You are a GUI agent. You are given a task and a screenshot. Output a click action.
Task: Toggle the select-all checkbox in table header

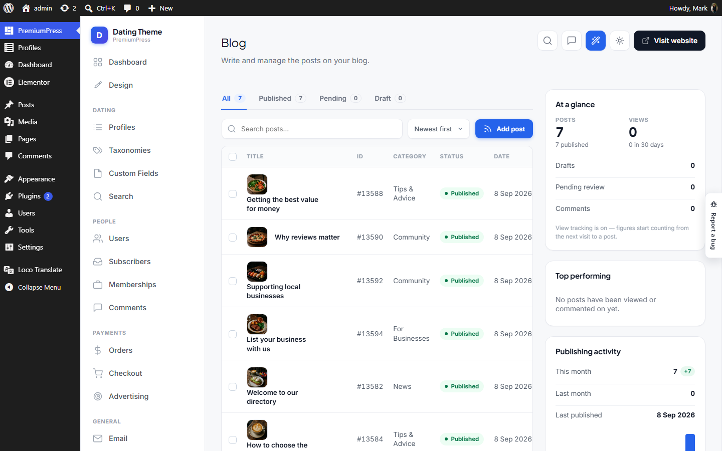[x=233, y=157]
